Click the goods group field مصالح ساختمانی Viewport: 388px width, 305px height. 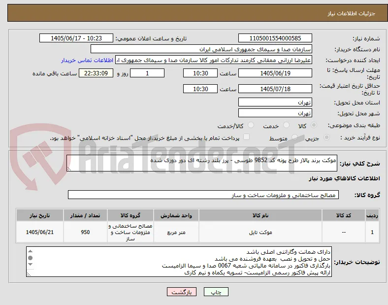pos(203,195)
